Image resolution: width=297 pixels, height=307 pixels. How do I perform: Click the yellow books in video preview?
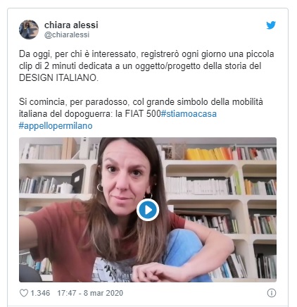point(209,153)
